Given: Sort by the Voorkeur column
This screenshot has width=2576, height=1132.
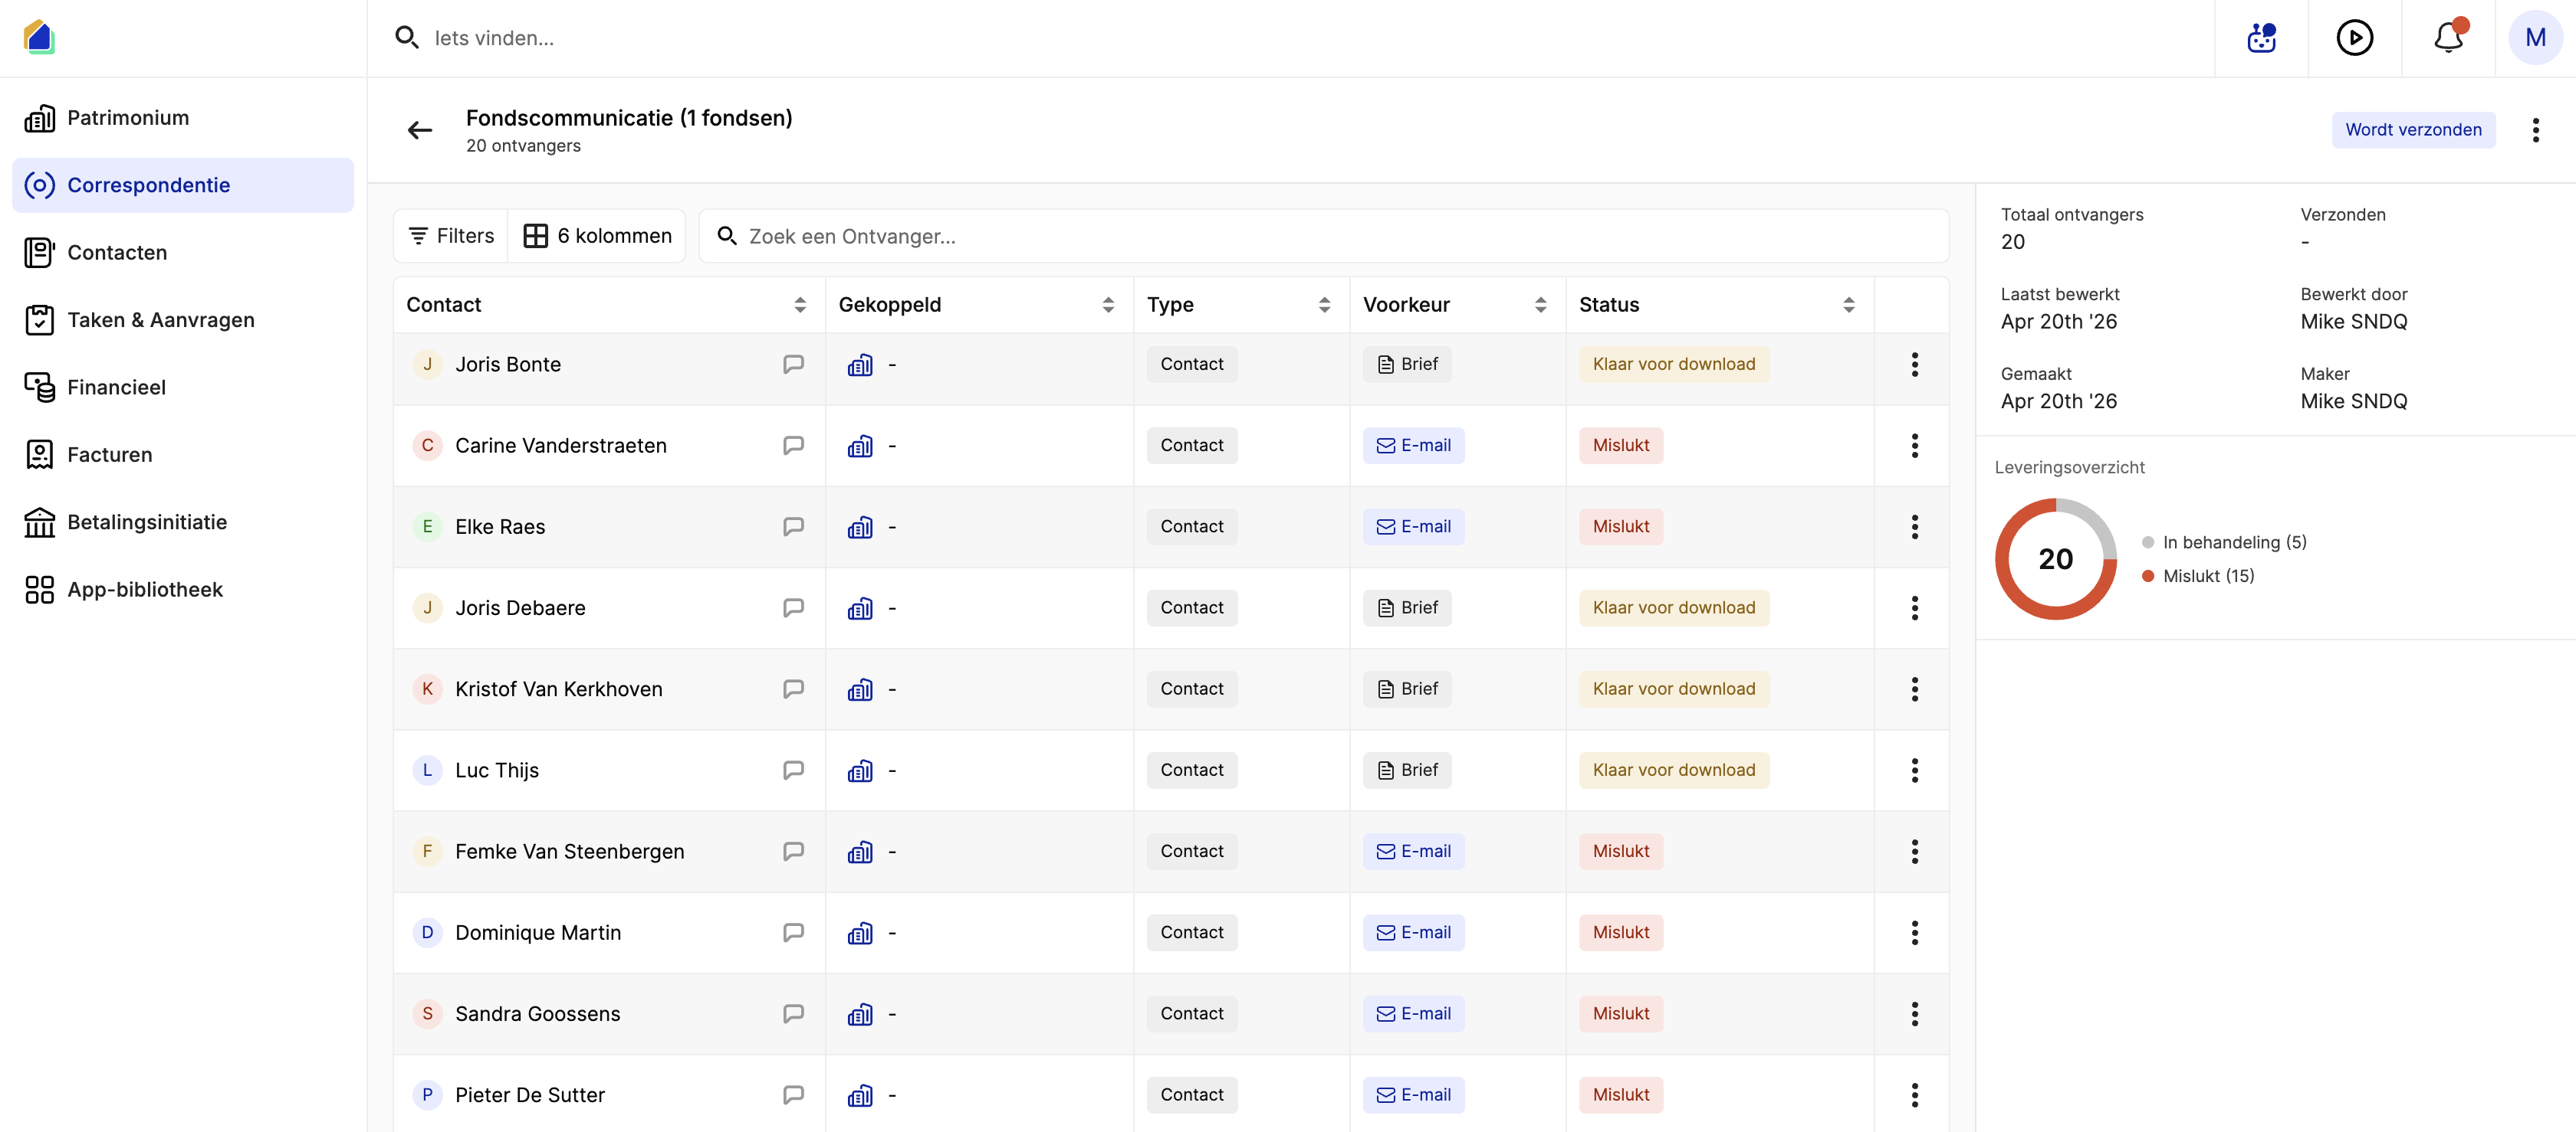Looking at the screenshot, I should (x=1540, y=305).
